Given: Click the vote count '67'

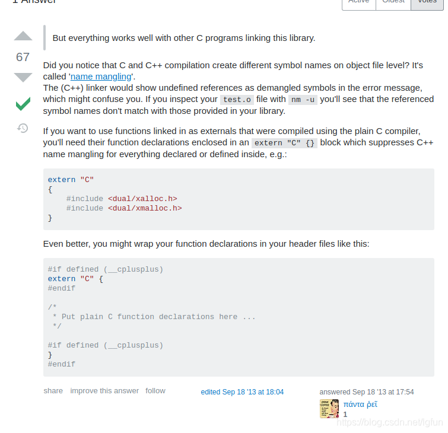Looking at the screenshot, I should click(x=23, y=57).
